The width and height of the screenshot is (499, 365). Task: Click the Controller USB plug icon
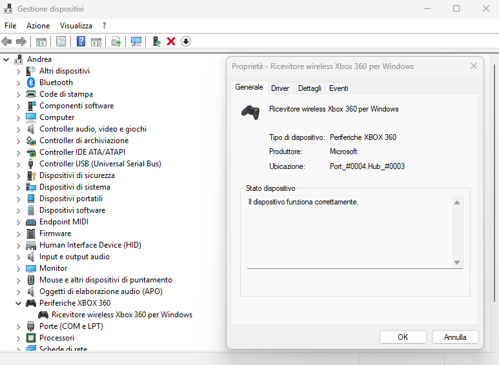click(30, 164)
